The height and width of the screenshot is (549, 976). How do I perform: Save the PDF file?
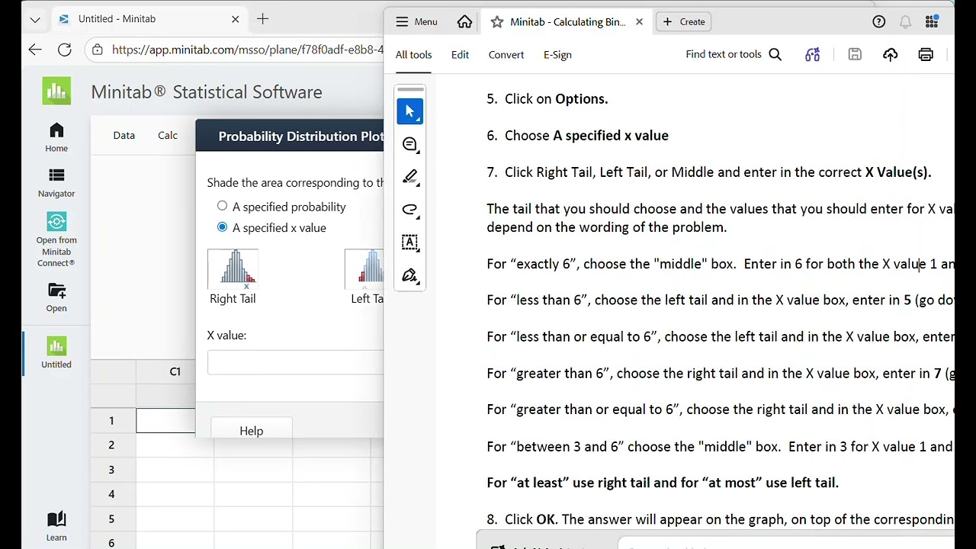point(855,54)
